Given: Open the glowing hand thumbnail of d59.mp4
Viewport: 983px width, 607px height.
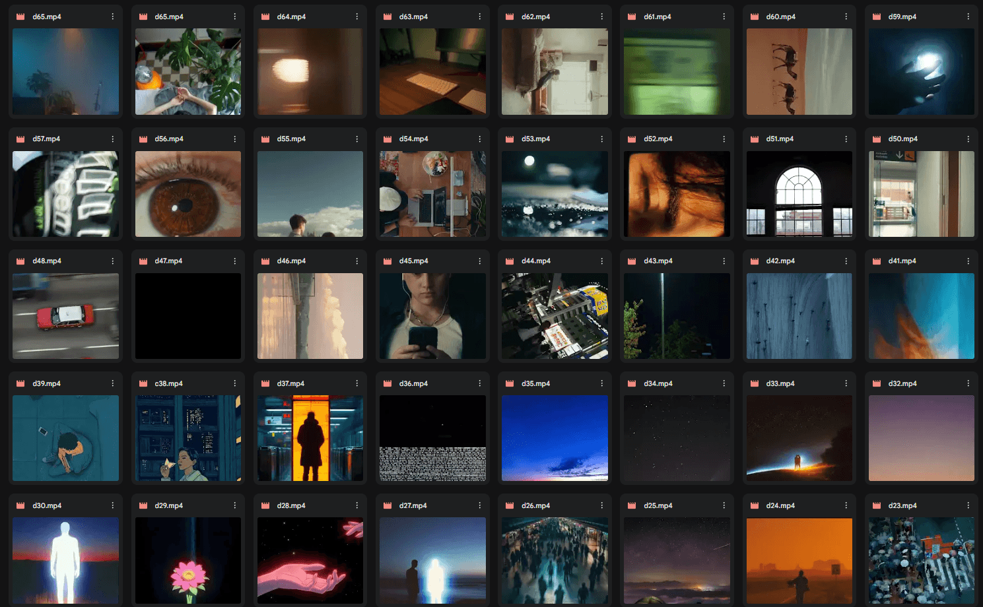Looking at the screenshot, I should 922,72.
